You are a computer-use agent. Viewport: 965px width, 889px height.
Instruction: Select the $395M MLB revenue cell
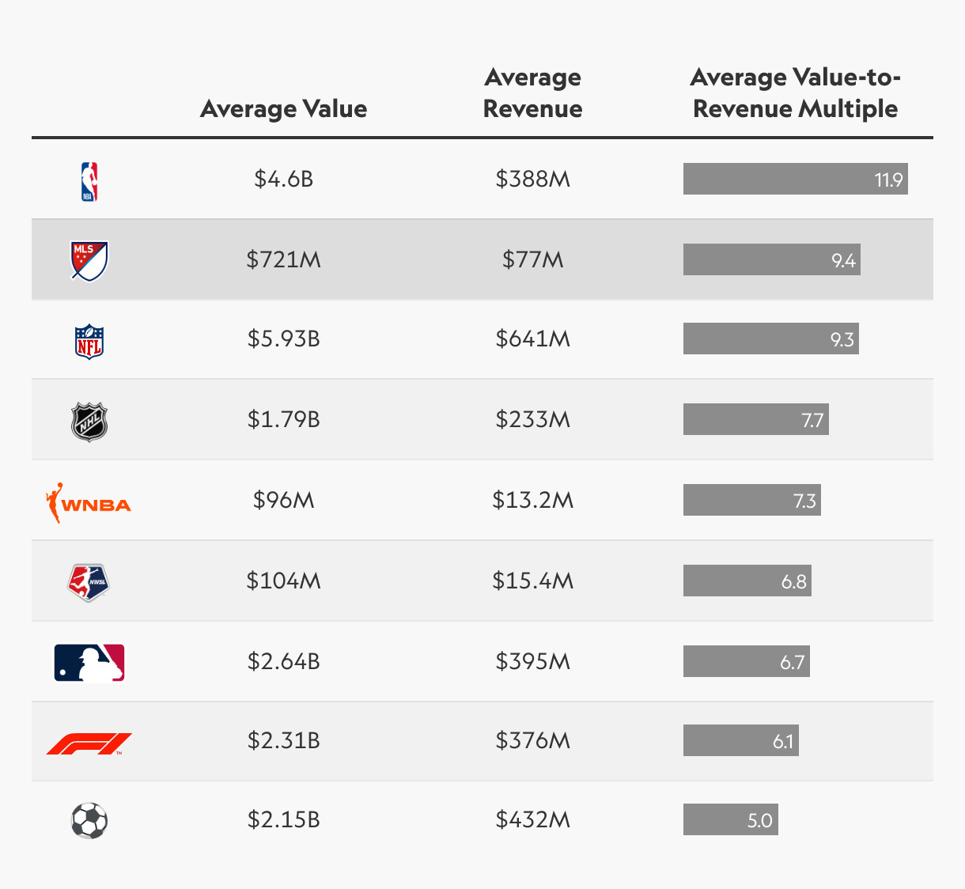tap(532, 661)
